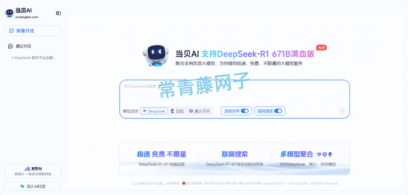Click '以上内容均由 AI 生成，仅供参考' disclaimer
408x195 pixels.
point(155,183)
